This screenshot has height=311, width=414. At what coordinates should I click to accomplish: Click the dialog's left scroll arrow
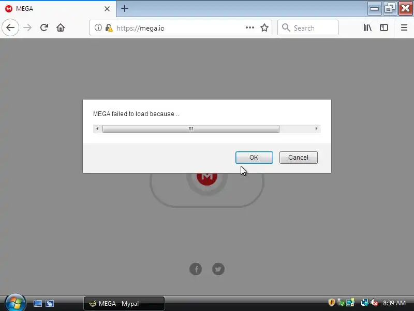click(97, 129)
